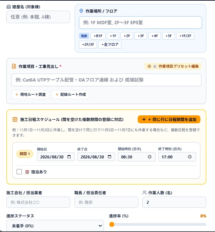Click the 階数 label chip
Viewport: 215px width, 232px height.
click(84, 36)
